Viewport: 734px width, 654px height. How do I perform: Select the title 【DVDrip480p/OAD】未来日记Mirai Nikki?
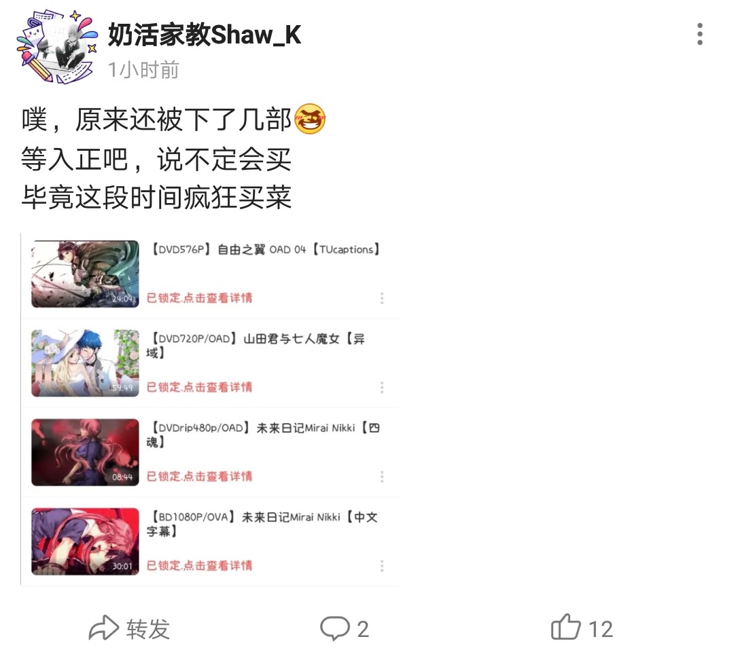tap(263, 435)
